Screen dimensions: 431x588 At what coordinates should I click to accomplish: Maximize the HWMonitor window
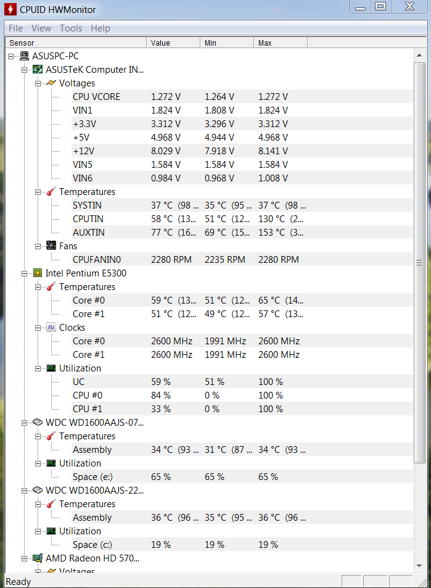pyautogui.click(x=381, y=6)
